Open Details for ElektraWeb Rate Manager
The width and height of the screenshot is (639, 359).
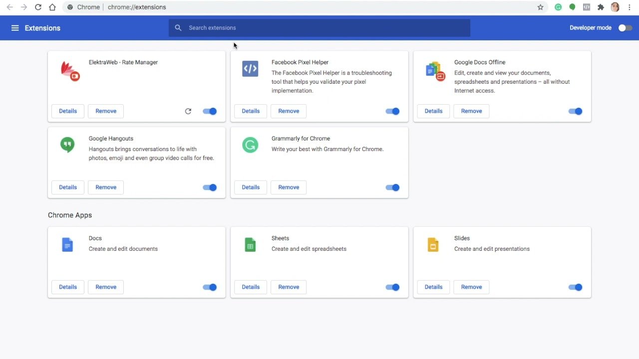pos(68,111)
